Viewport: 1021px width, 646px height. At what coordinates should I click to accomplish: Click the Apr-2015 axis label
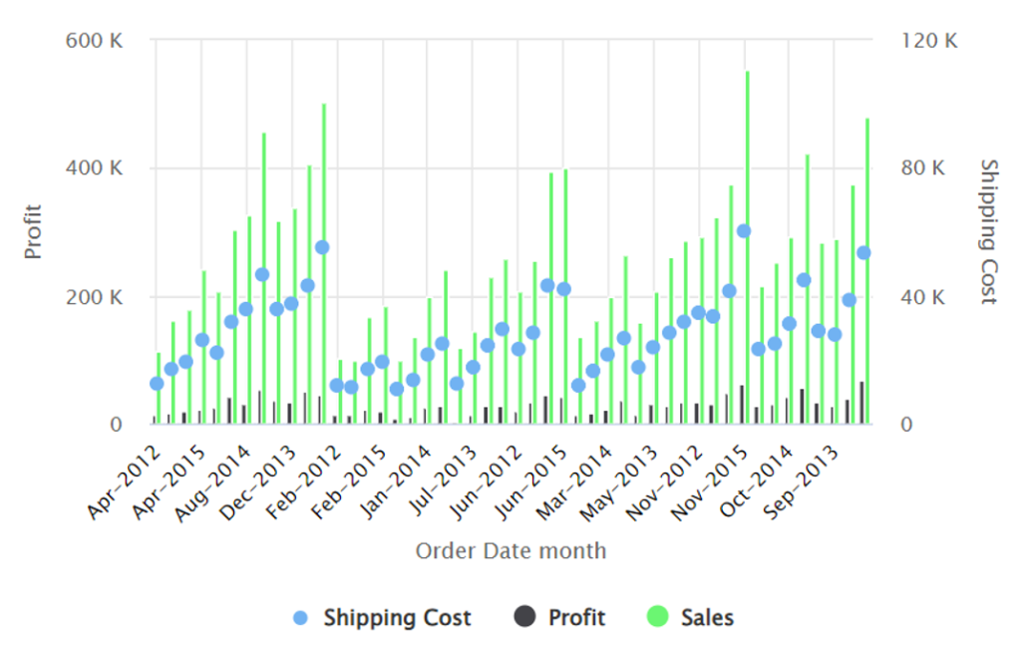(x=170, y=483)
